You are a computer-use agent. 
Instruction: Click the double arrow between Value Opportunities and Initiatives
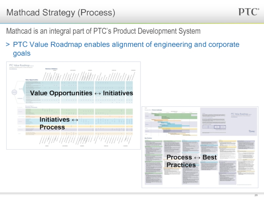point(98,93)
